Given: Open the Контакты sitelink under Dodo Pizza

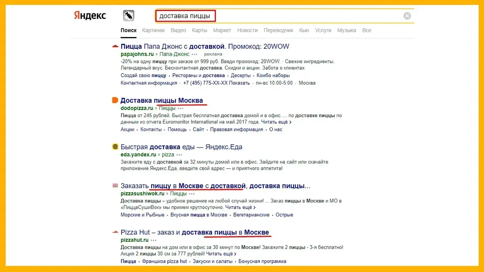Looking at the screenshot, I should click(x=151, y=129).
